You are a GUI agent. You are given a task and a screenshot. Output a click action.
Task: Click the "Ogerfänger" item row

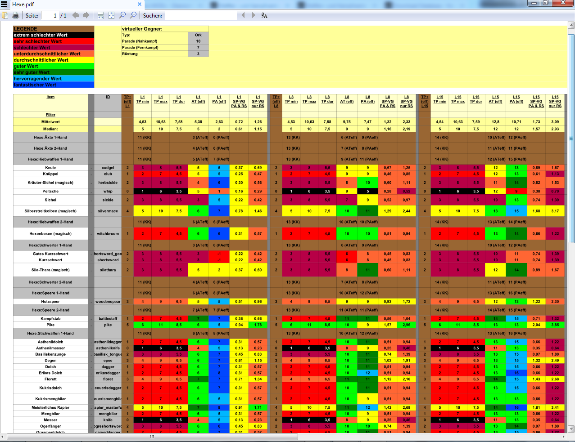pos(50,426)
